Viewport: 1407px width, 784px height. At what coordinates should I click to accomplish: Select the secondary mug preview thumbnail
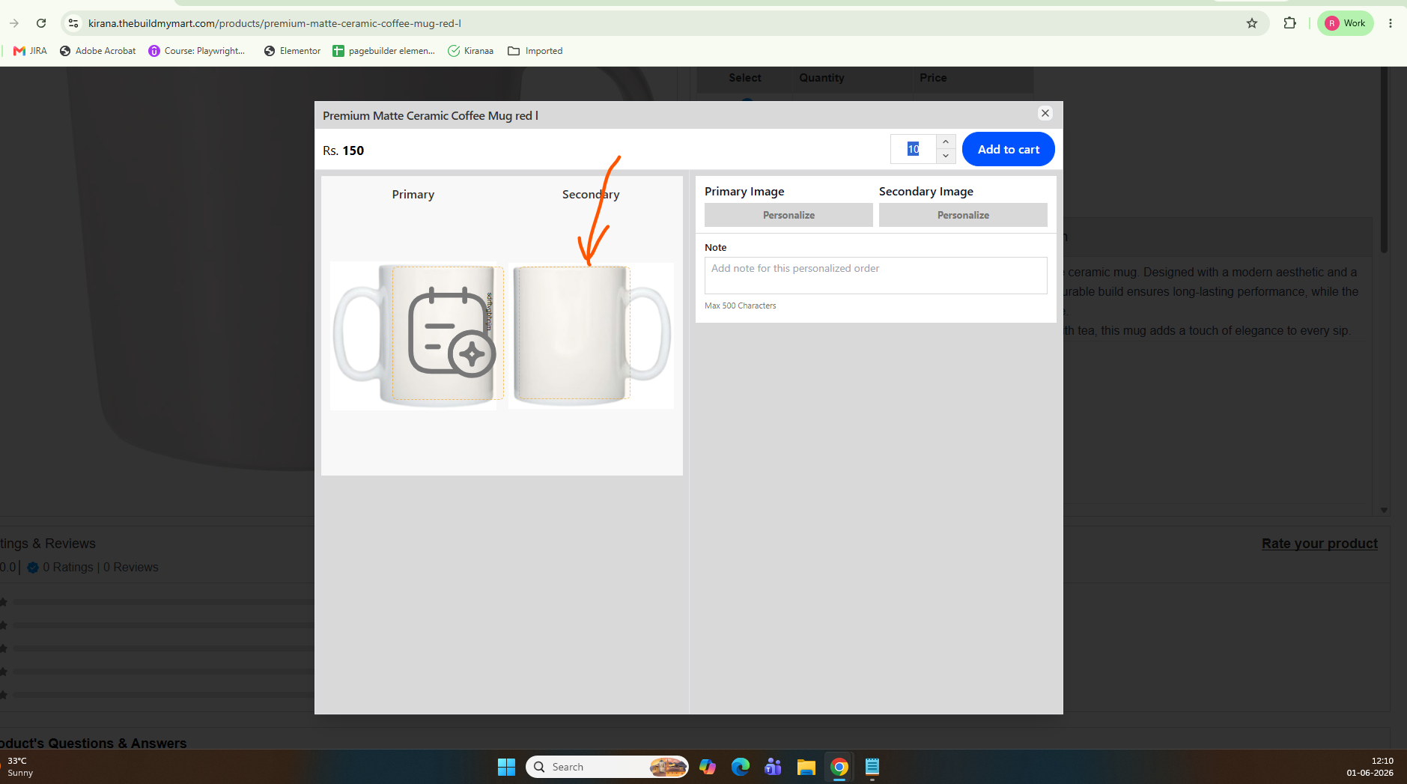[591, 335]
